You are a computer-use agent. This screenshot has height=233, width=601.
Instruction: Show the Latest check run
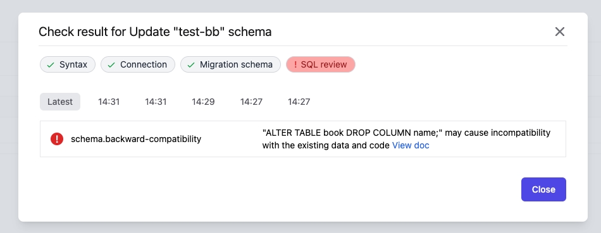tap(60, 102)
